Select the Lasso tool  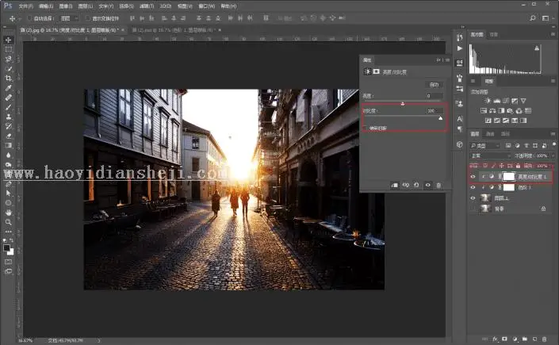tap(9, 59)
